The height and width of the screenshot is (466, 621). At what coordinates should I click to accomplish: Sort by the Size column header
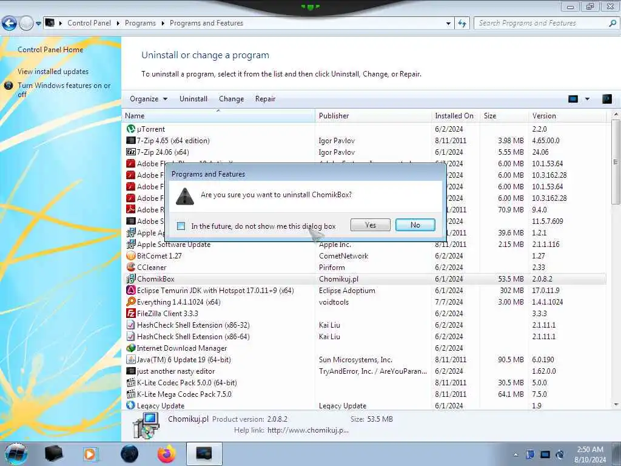[x=504, y=116]
